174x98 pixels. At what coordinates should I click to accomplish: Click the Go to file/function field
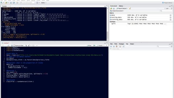(x=27, y=3)
